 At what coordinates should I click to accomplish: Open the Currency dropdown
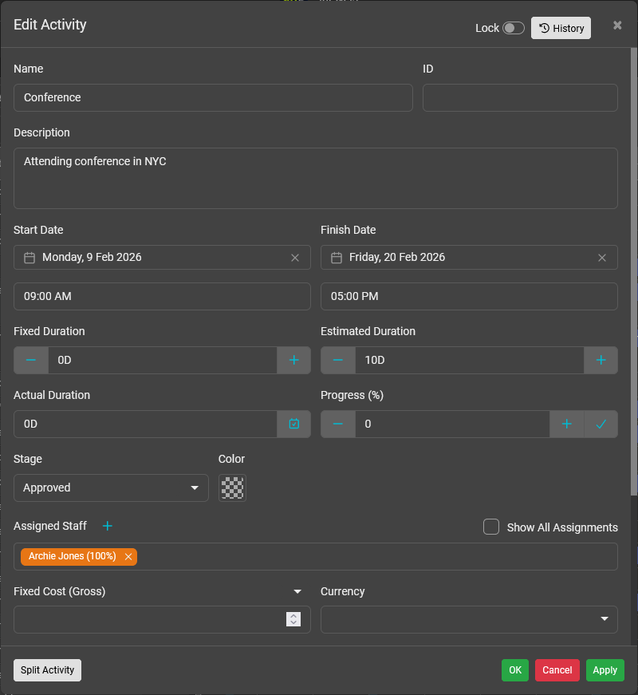tap(469, 619)
